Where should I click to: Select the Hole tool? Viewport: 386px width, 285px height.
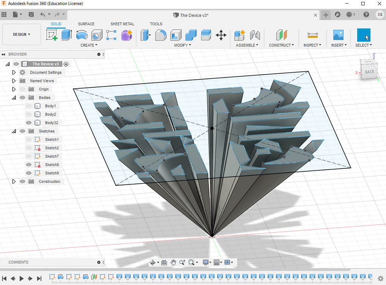[96, 35]
